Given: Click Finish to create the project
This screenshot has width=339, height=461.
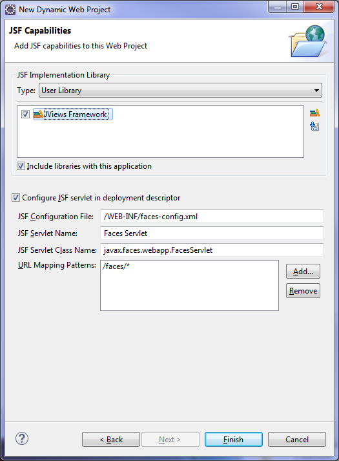Looking at the screenshot, I should pyautogui.click(x=234, y=439).
